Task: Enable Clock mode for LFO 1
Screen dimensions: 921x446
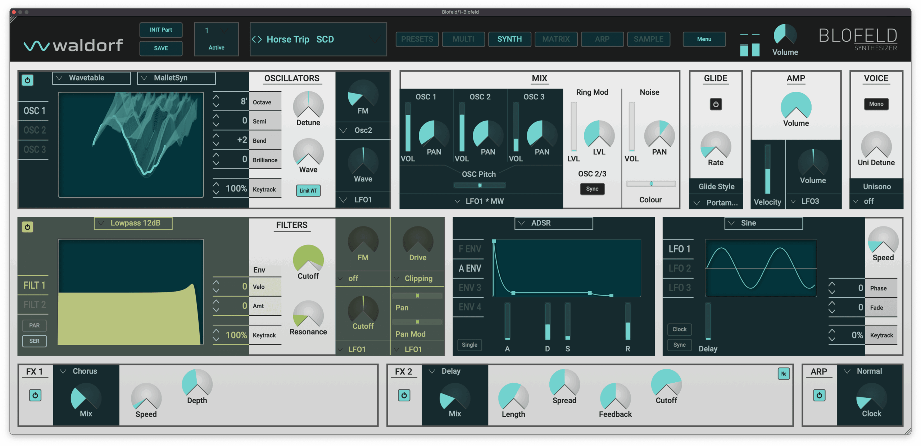Action: point(679,329)
